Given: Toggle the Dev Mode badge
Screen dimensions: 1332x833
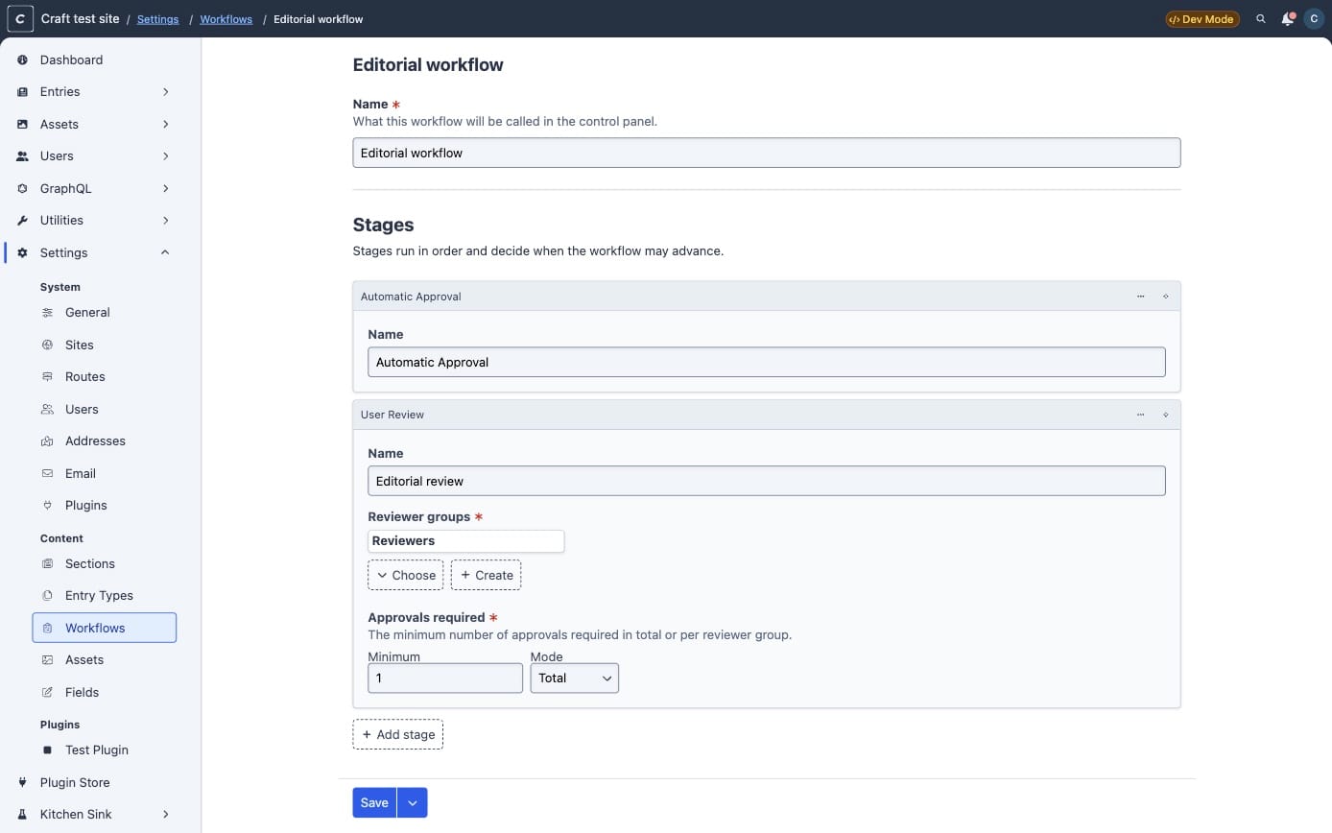Looking at the screenshot, I should point(1202,19).
